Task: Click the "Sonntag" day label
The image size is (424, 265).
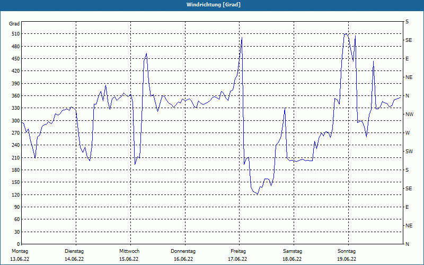Action: [347, 251]
